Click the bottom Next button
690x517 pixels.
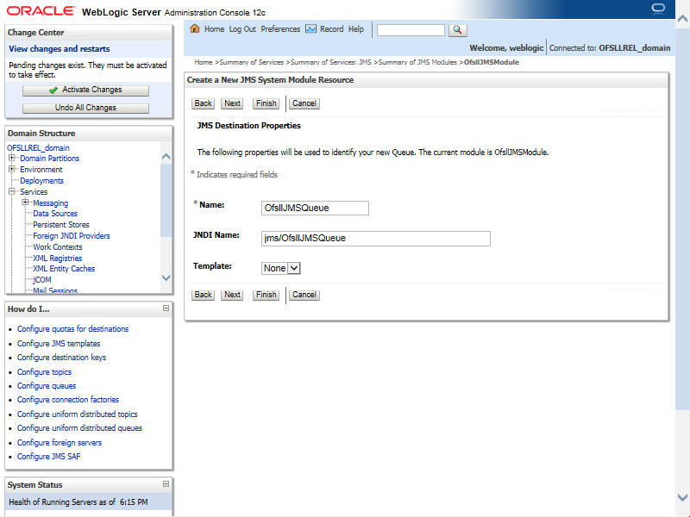tap(232, 295)
